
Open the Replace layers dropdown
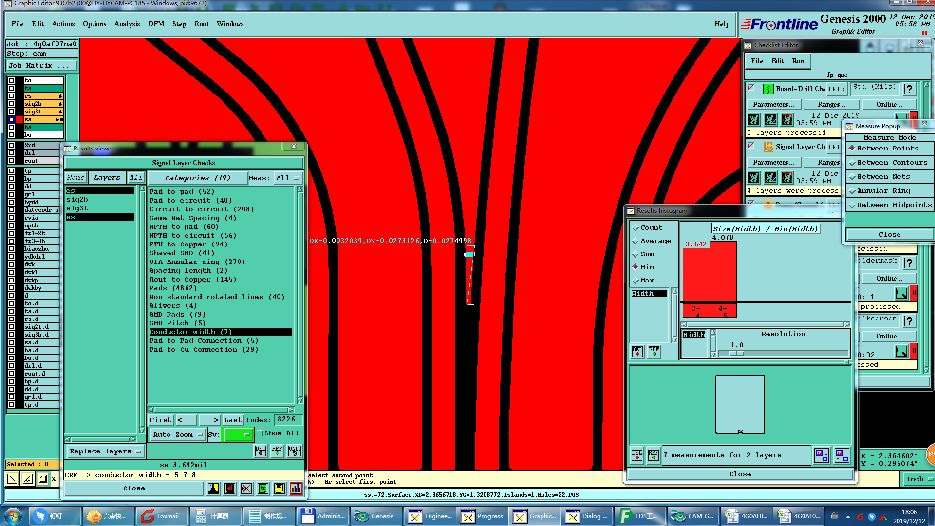point(105,451)
